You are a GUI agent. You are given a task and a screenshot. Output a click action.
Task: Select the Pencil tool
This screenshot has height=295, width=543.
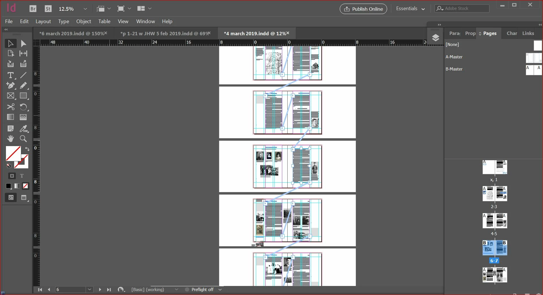click(23, 85)
